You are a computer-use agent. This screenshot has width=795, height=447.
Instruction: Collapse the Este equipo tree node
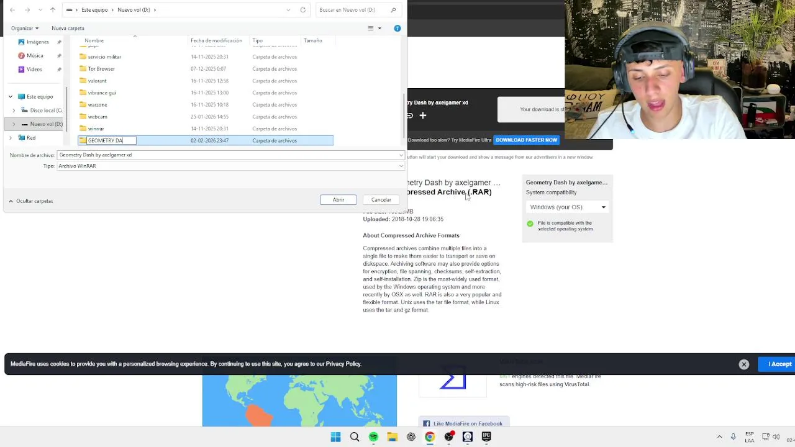[x=11, y=96]
